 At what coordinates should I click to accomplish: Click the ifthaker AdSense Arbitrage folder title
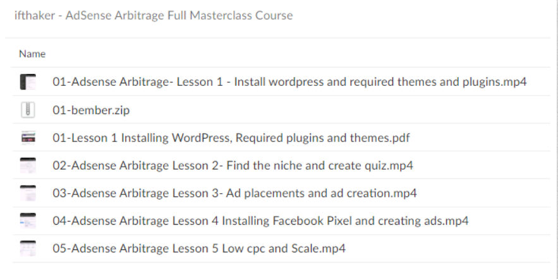point(154,16)
